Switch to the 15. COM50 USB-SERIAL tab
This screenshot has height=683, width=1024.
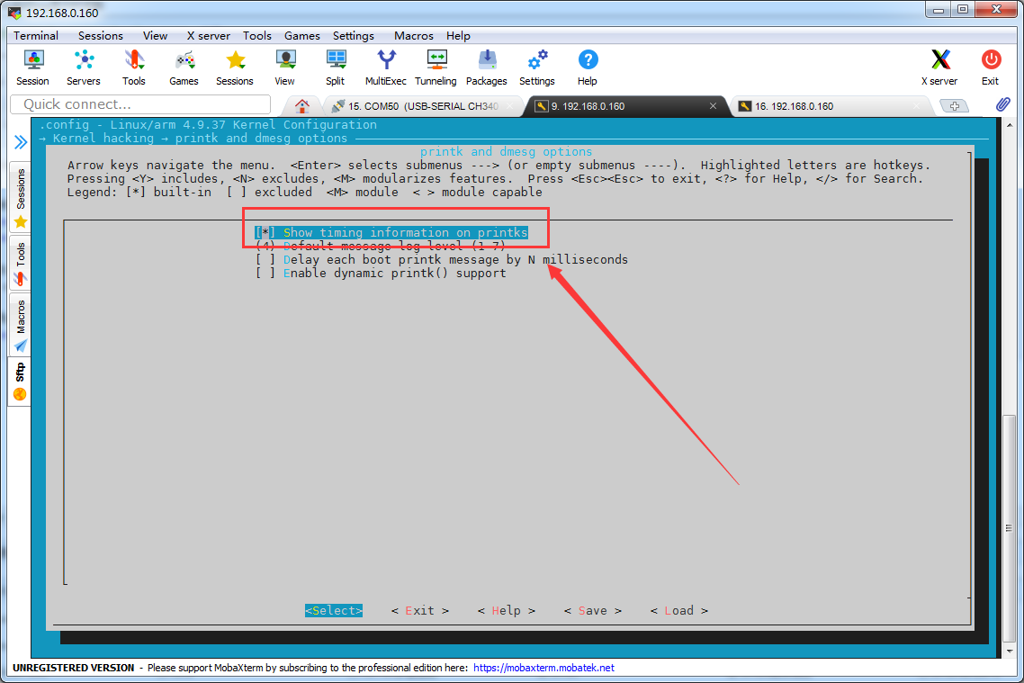pyautogui.click(x=423, y=106)
